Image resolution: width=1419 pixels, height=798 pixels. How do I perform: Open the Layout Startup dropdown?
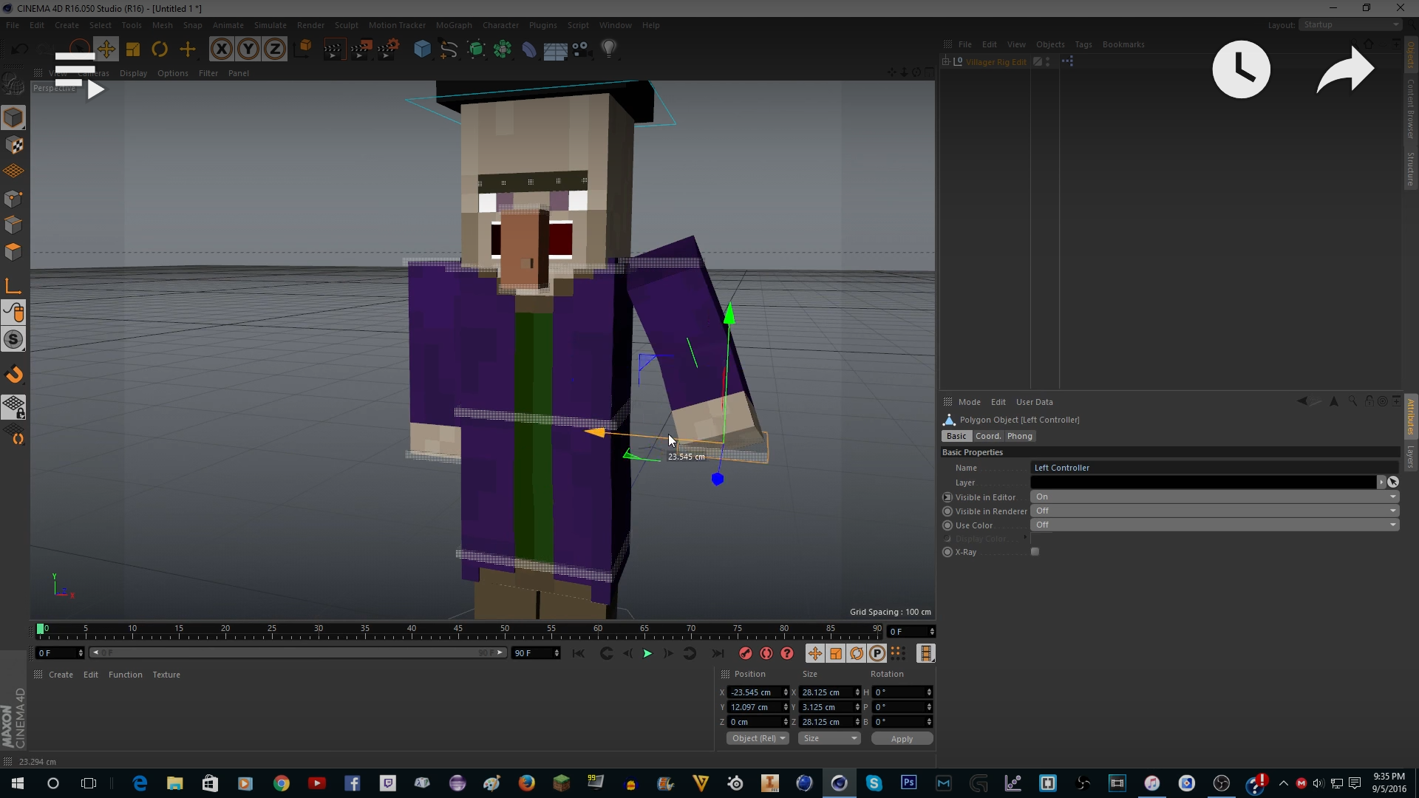click(x=1350, y=25)
